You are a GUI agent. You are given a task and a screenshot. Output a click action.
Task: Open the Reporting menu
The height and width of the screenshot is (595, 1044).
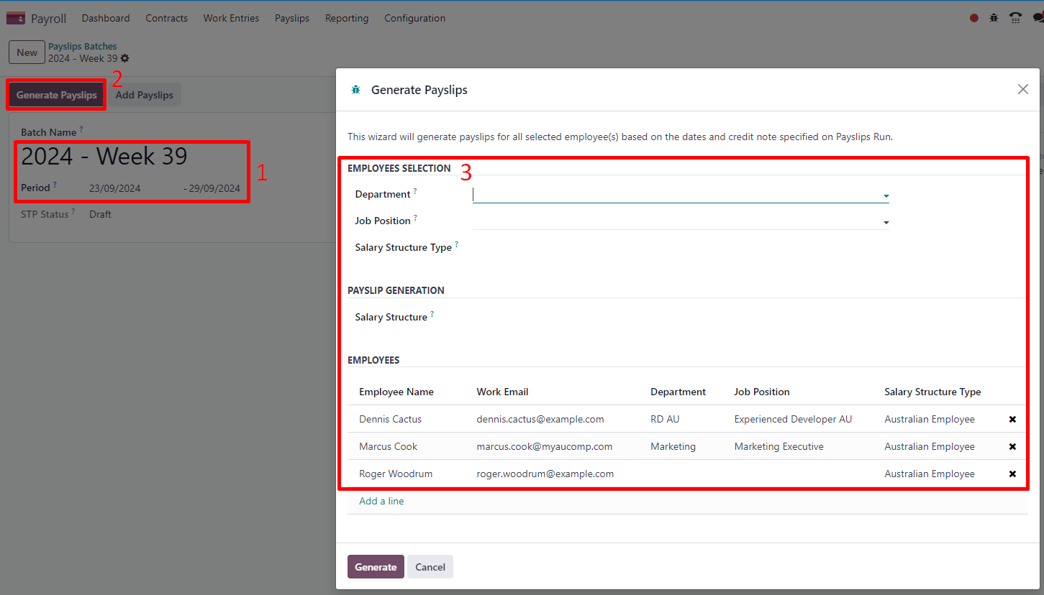[347, 18]
